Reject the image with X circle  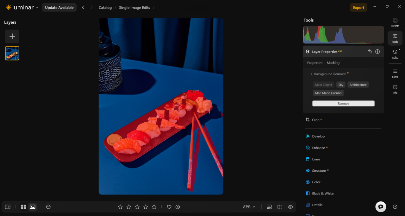click(178, 207)
